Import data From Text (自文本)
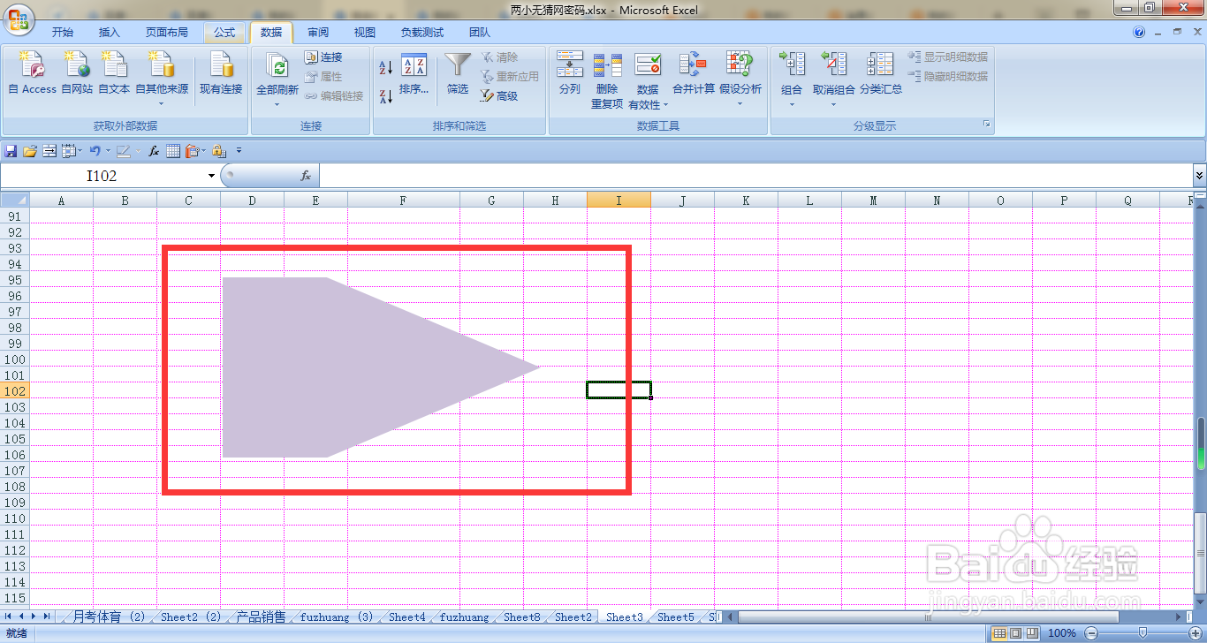Viewport: 1207px width, 643px height. pos(114,73)
